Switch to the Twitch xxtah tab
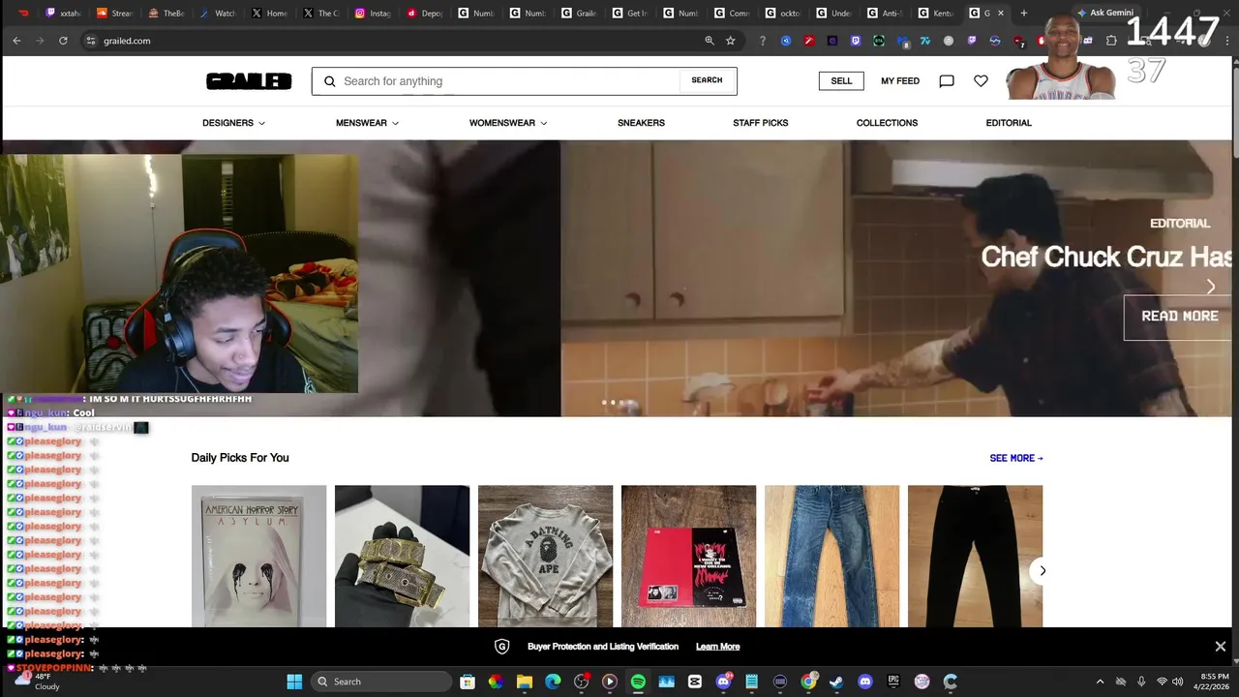The image size is (1239, 697). tap(63, 13)
